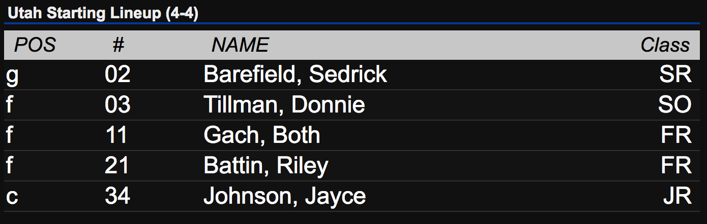The width and height of the screenshot is (707, 224).
Task: Click the NAME column header
Action: pyautogui.click(x=240, y=45)
